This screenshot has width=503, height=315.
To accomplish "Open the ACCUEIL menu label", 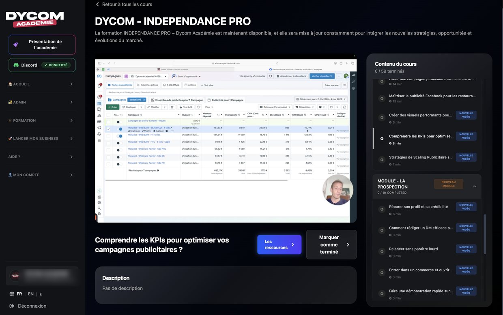I will pyautogui.click(x=21, y=84).
